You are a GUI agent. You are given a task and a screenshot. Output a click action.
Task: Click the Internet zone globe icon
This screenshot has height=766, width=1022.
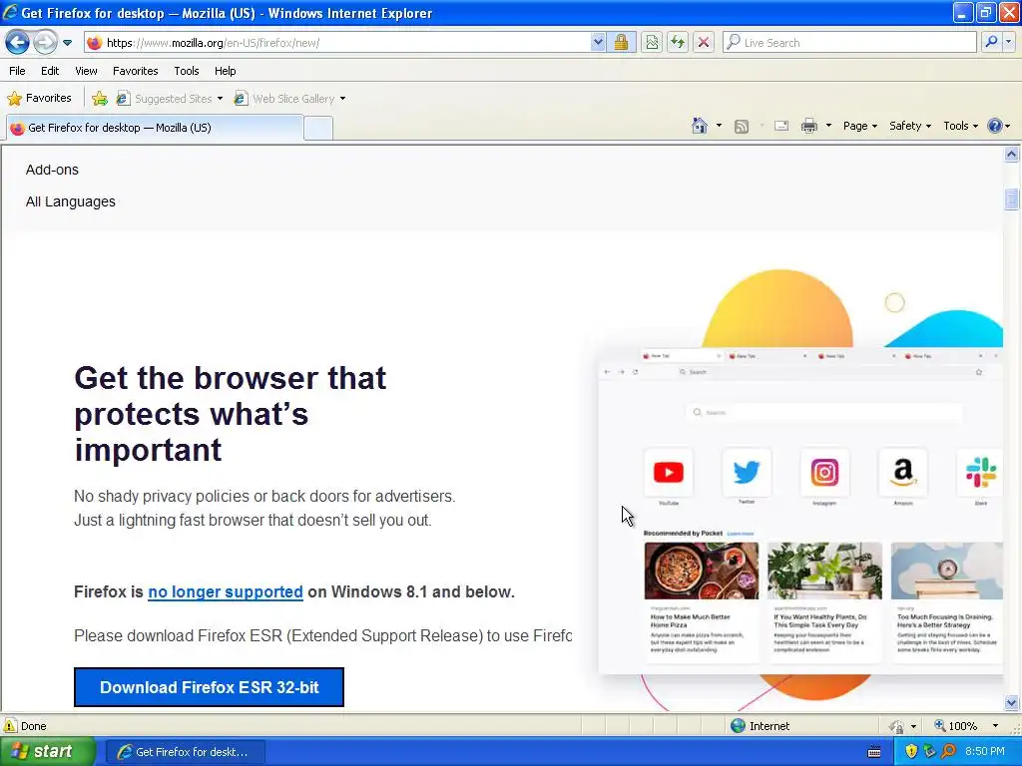[x=738, y=726]
